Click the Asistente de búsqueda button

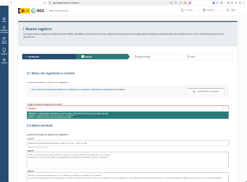tap(206, 91)
